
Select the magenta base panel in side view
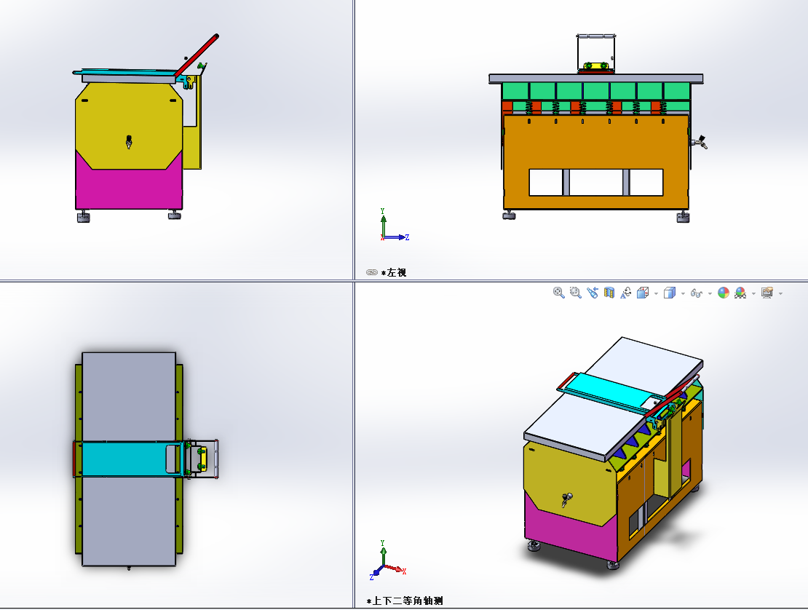click(129, 188)
